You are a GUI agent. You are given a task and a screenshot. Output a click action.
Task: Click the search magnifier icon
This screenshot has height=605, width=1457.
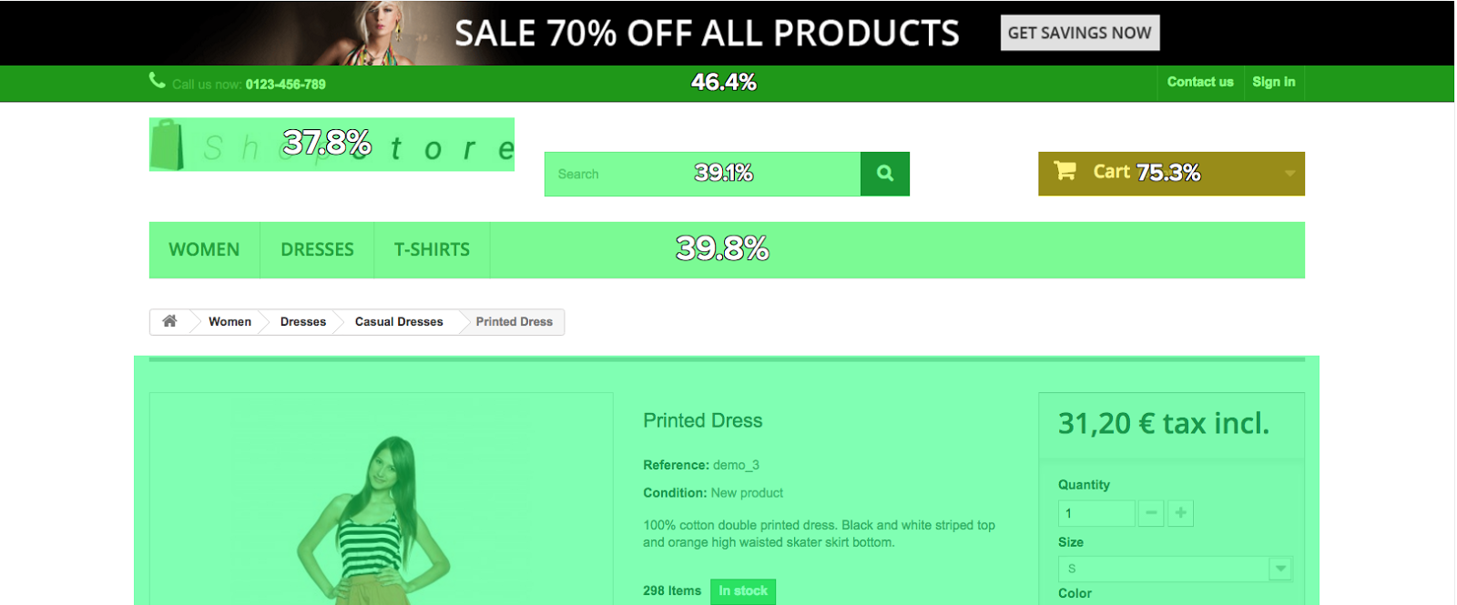coord(884,173)
